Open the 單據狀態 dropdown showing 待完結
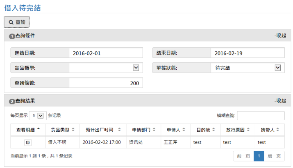This screenshot has width=293, height=168. pos(248,68)
